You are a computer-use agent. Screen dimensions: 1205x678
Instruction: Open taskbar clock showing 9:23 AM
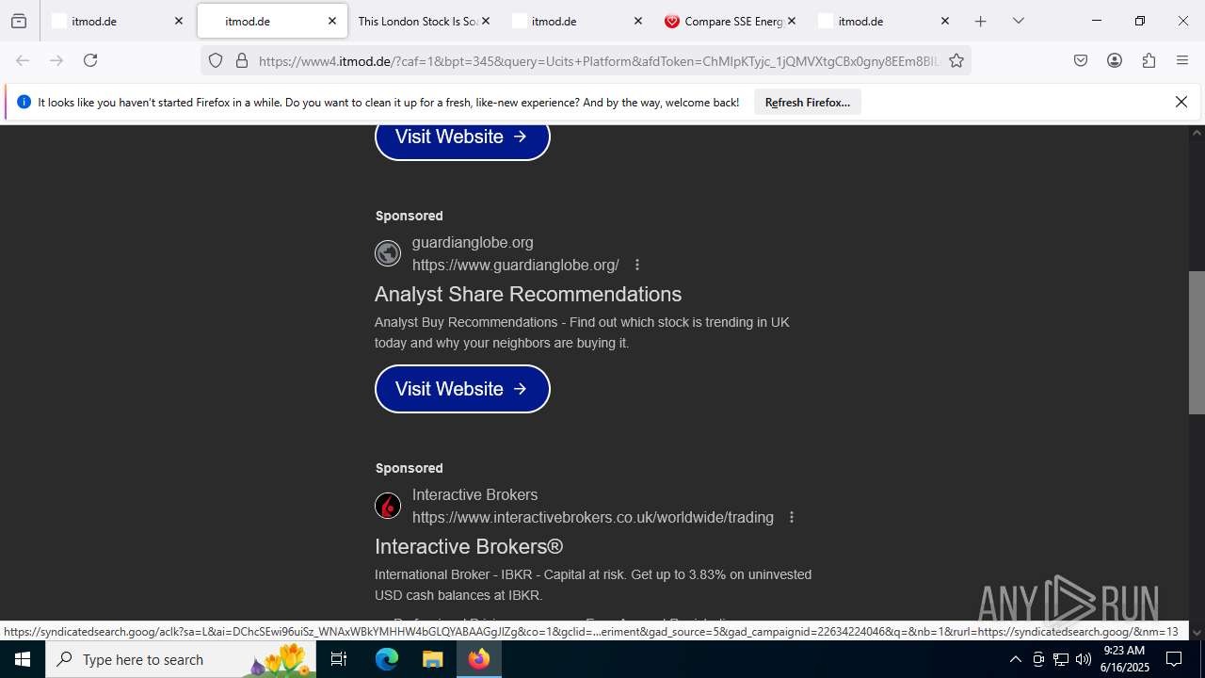click(x=1125, y=659)
